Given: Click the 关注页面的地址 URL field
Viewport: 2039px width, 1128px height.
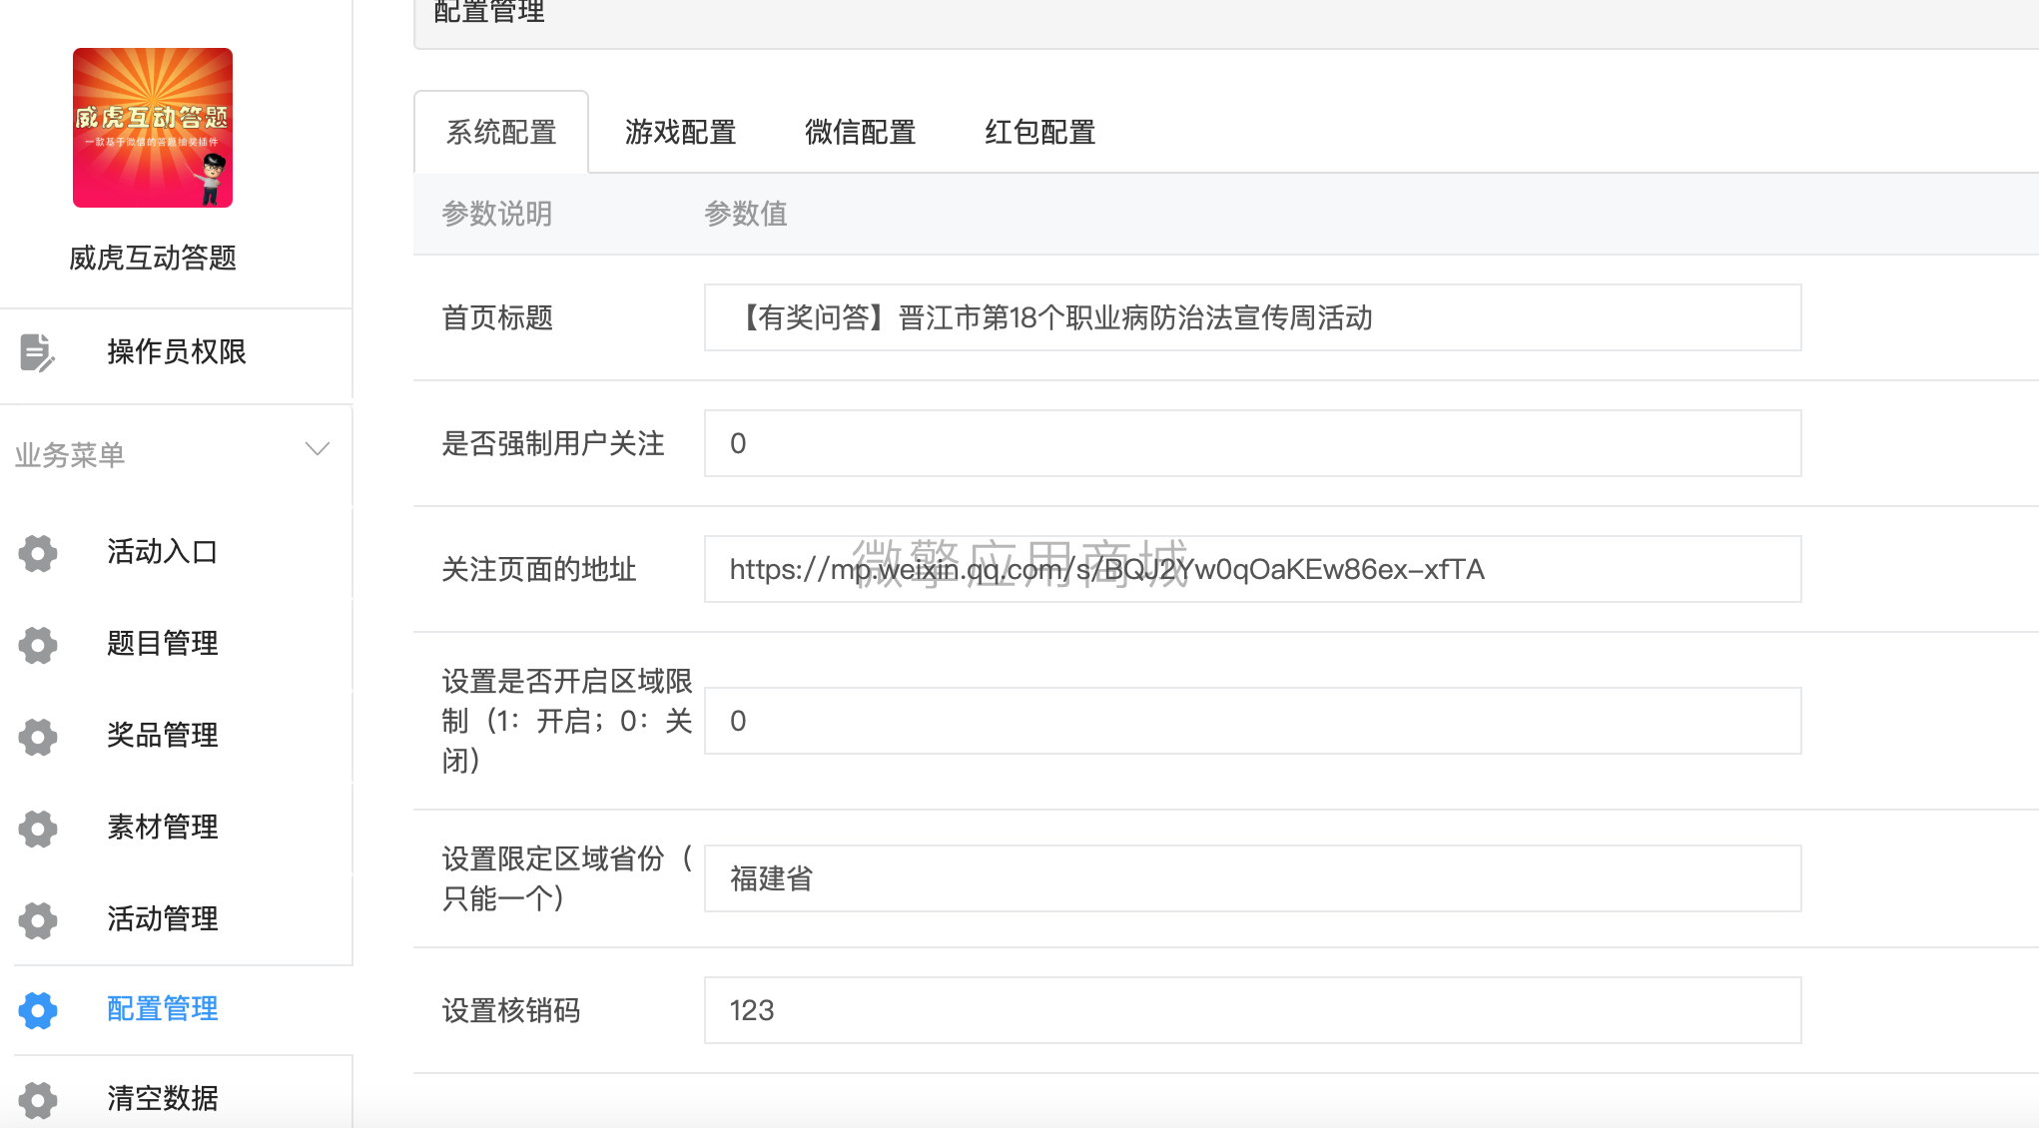Looking at the screenshot, I should click(1253, 569).
